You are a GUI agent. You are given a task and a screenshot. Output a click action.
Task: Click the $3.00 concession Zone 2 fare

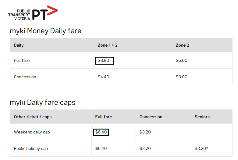181,77
